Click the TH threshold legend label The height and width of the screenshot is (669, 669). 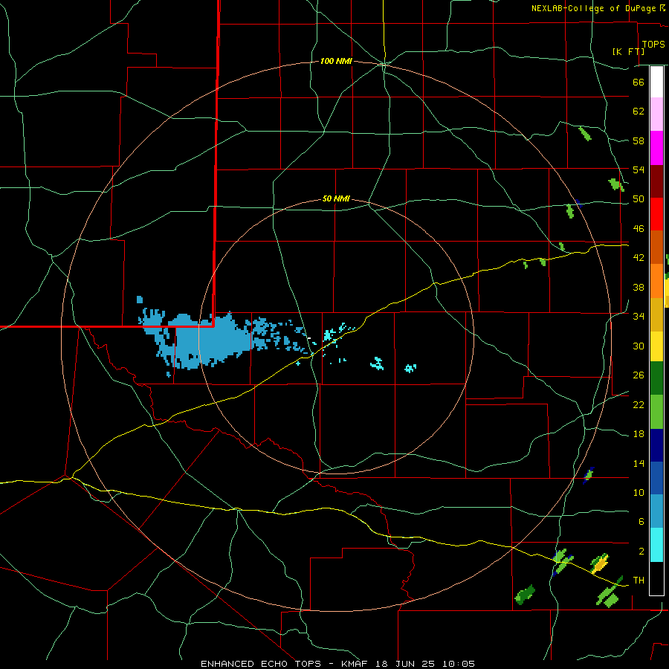[639, 580]
